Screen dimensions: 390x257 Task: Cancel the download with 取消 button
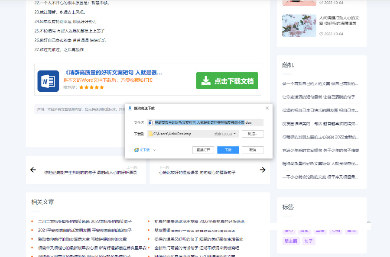[253, 150]
